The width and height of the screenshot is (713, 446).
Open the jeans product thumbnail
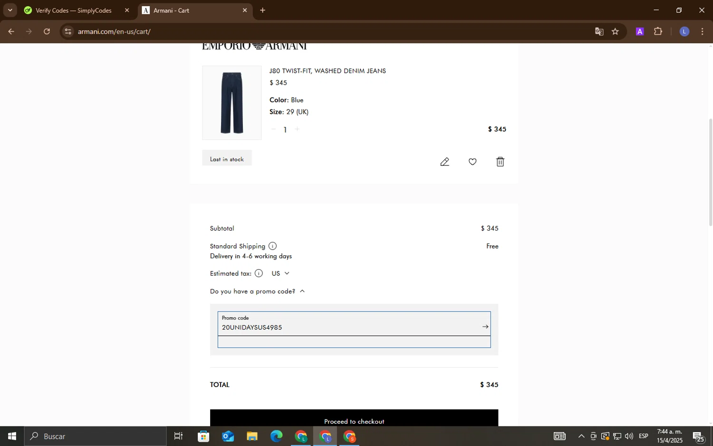tap(232, 103)
